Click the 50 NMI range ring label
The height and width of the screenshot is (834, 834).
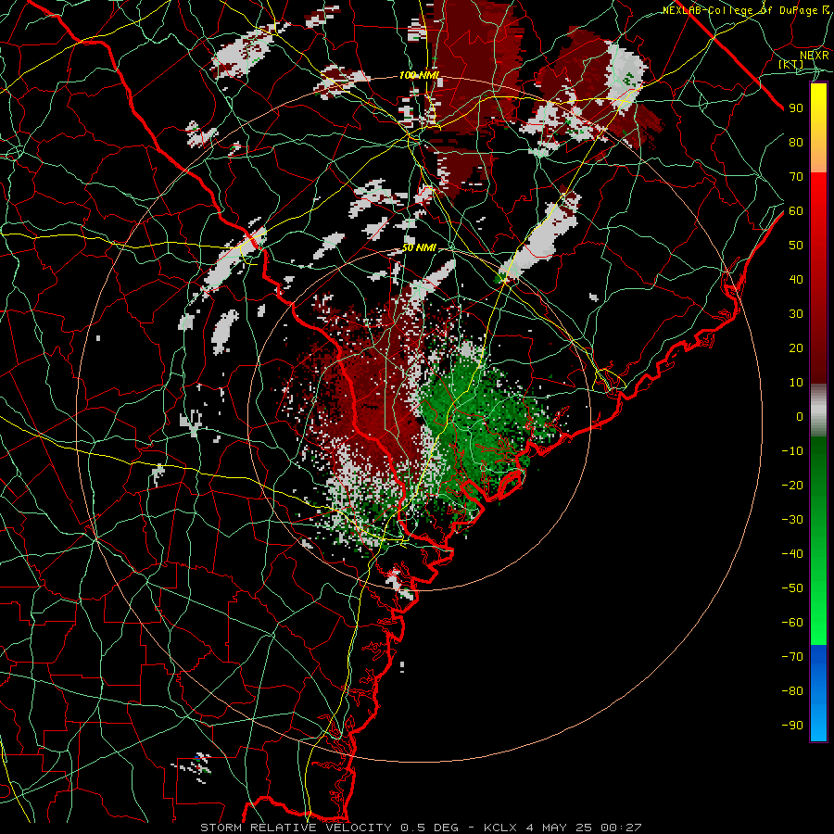click(419, 247)
